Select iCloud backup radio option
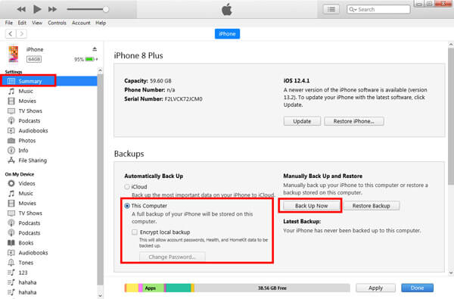 [x=127, y=187]
